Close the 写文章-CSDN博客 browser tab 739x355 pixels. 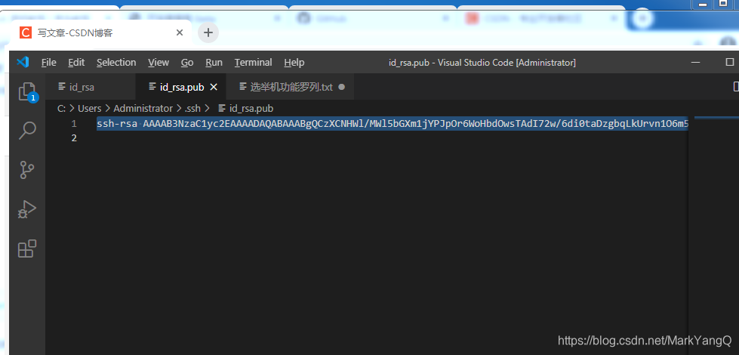(x=179, y=33)
